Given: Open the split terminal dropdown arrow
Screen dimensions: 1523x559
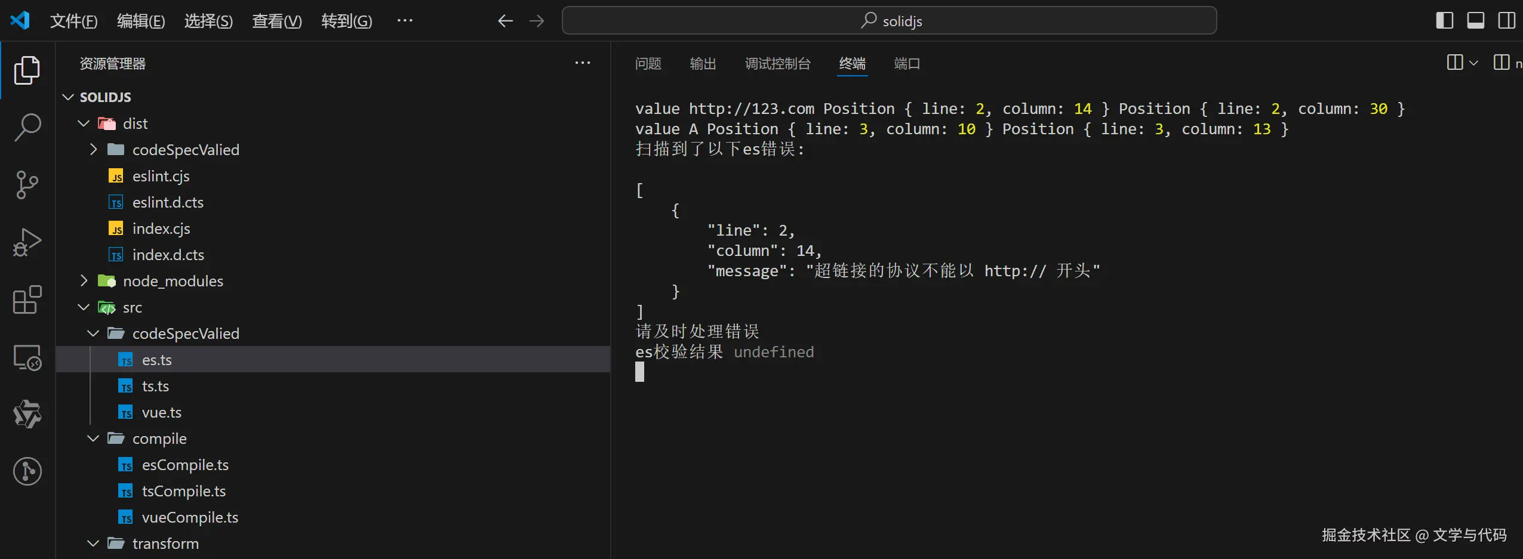Looking at the screenshot, I should (1473, 63).
